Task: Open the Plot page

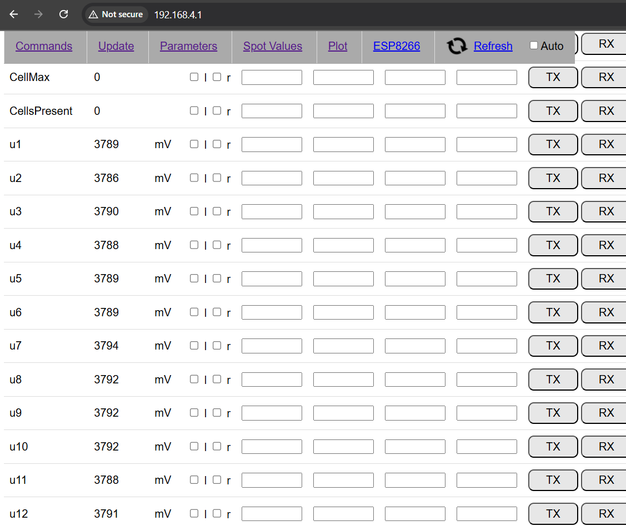Action: click(338, 46)
